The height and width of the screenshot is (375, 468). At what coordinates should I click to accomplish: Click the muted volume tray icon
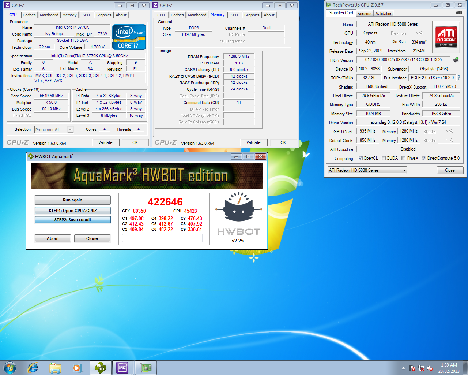tap(430, 368)
